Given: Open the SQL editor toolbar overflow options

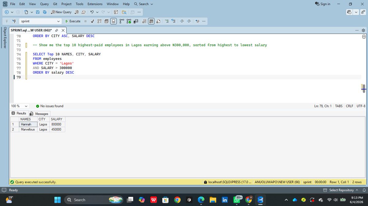Looking at the screenshot, I should (204, 21).
